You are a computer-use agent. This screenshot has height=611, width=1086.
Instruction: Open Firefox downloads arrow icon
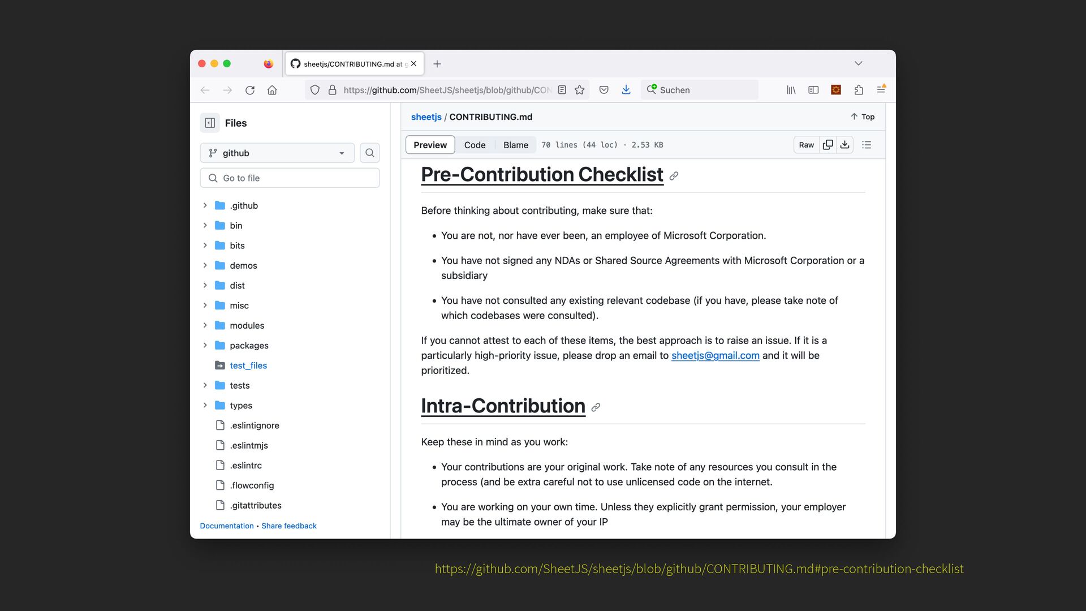point(626,90)
